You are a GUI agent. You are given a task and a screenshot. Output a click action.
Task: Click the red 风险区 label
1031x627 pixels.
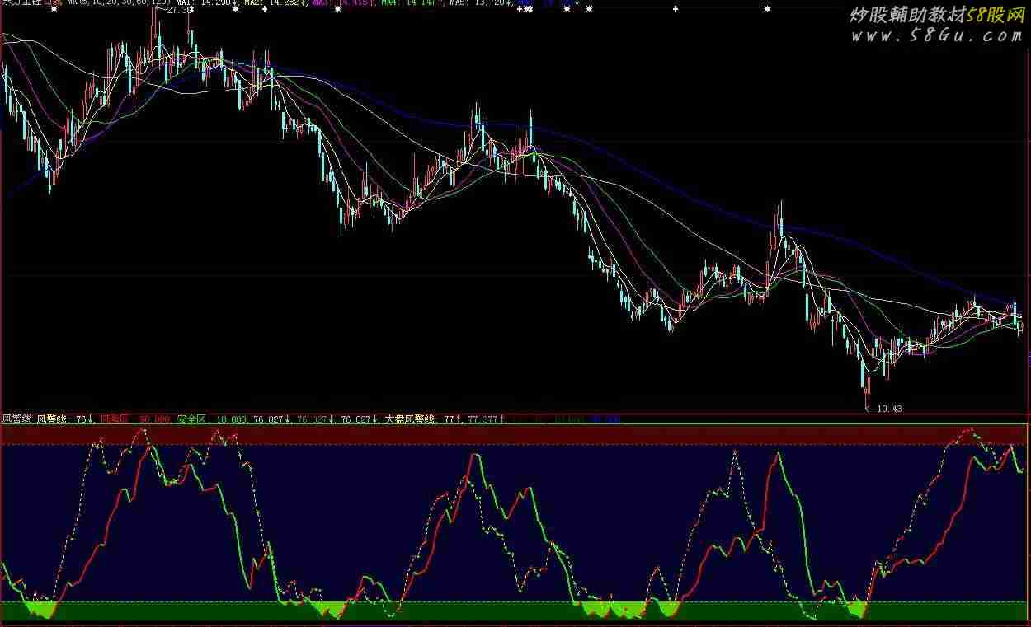point(115,419)
